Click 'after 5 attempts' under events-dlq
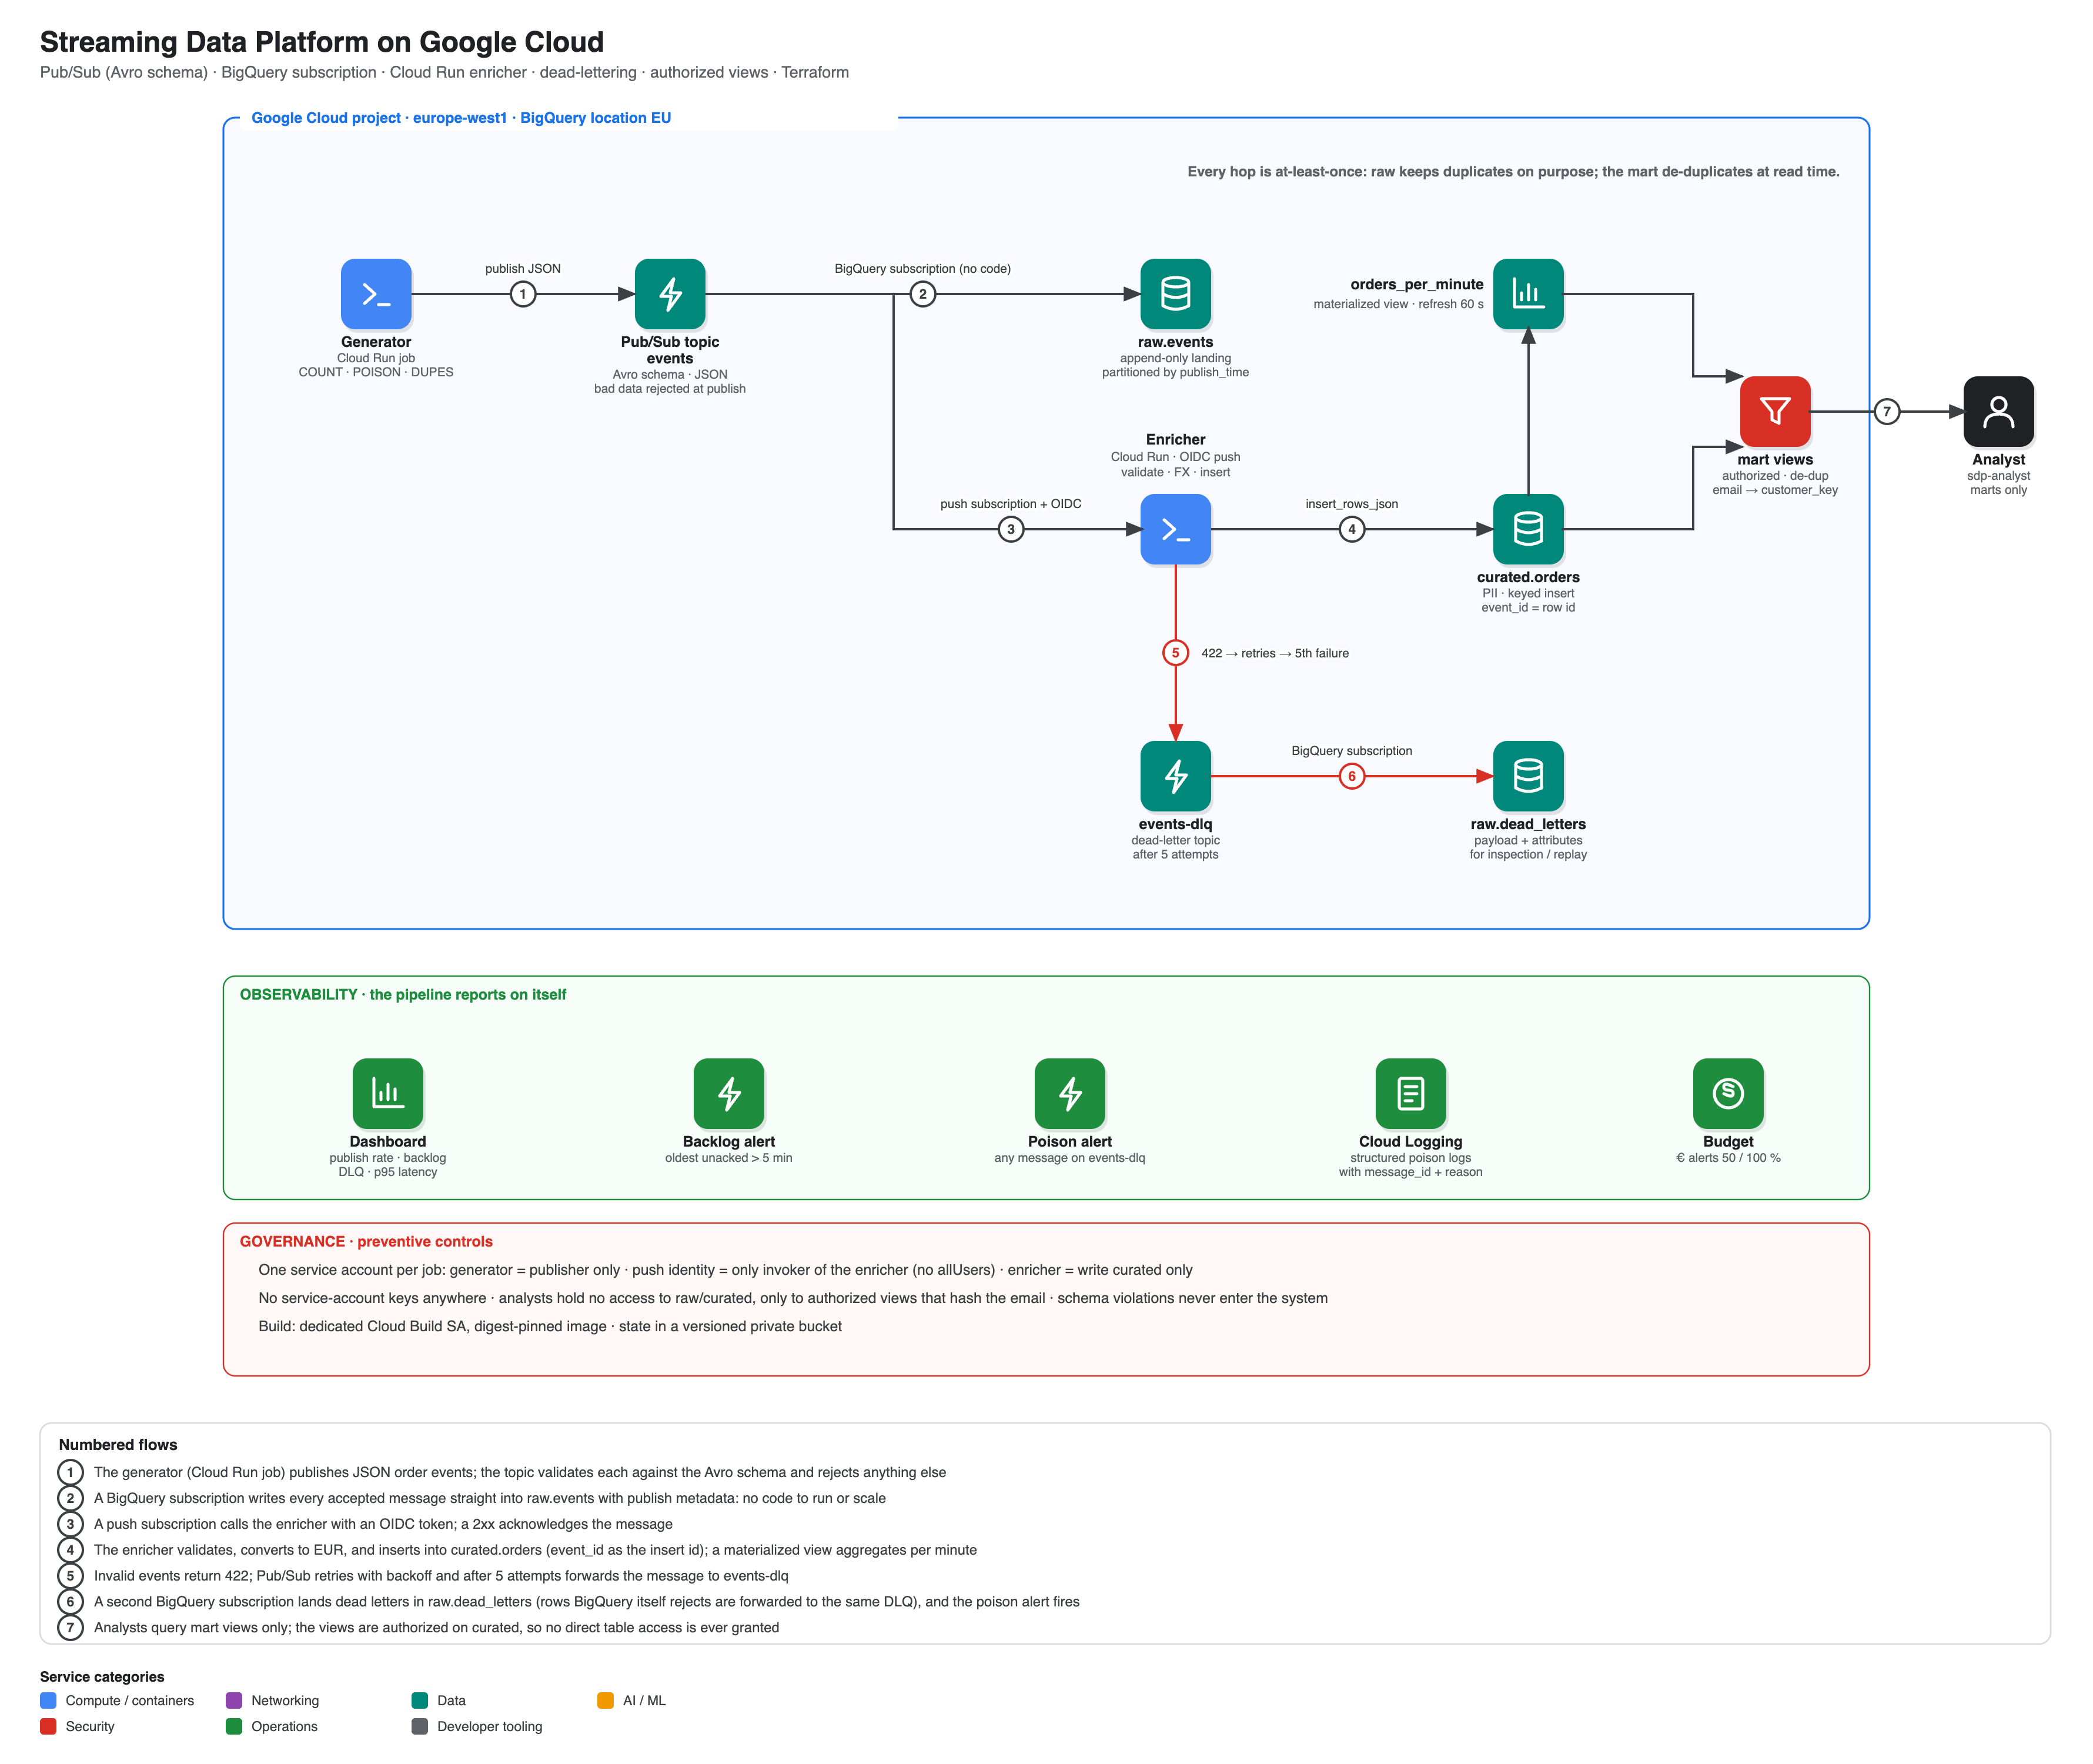 (x=1175, y=855)
